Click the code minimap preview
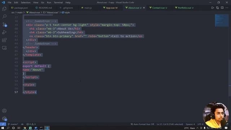This screenshot has height=130, width=231. coord(222,20)
